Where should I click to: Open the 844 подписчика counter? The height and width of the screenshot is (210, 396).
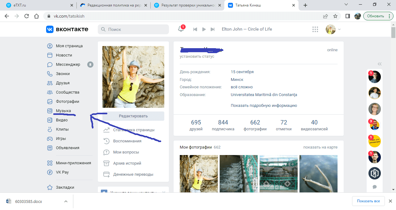[x=223, y=125]
